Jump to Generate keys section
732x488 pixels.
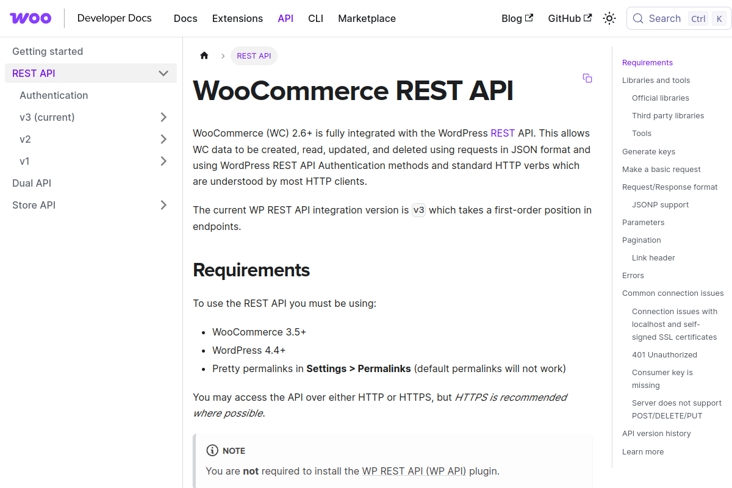[x=648, y=151]
